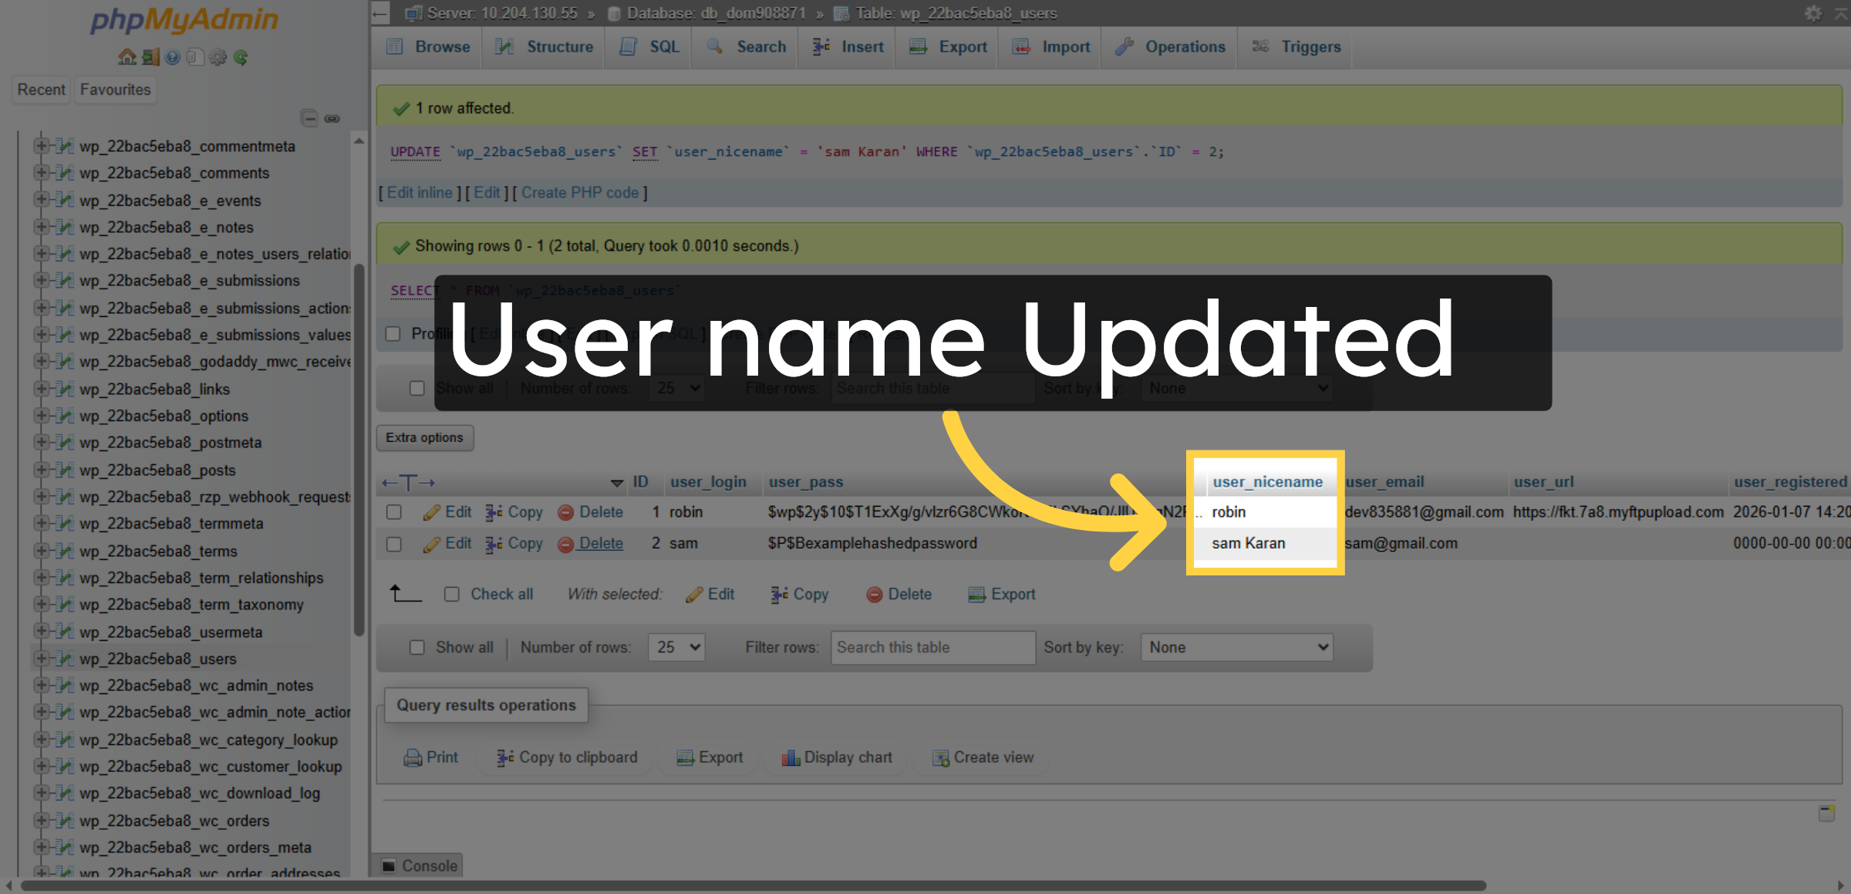Viewport: 1851px width, 894px height.
Task: Open the bottom Sort by key dropdown
Action: click(1237, 647)
